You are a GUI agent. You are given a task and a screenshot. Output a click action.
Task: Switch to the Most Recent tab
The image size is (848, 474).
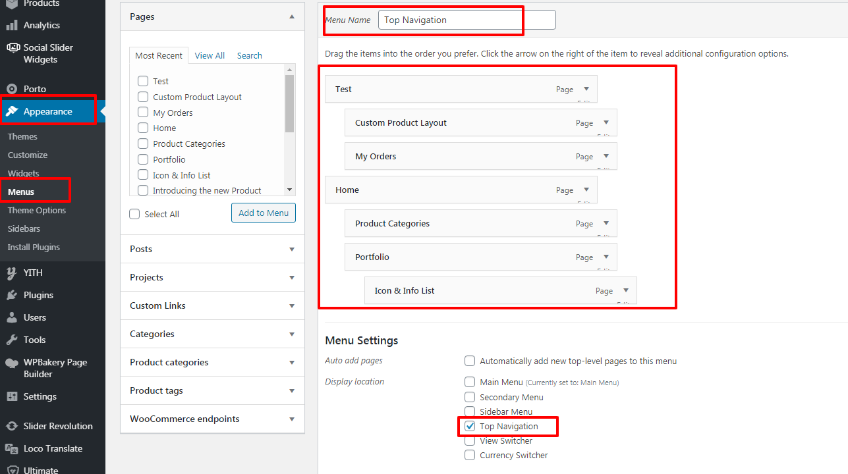[x=159, y=55]
